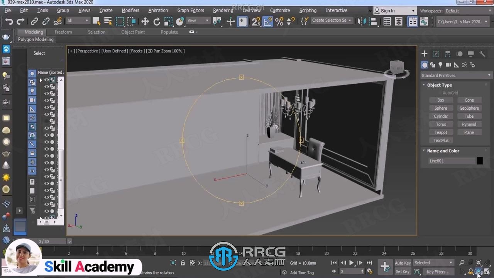The width and height of the screenshot is (494, 278).
Task: Collapse the Object Type rollout
Action: click(439, 85)
